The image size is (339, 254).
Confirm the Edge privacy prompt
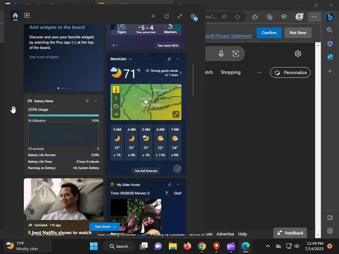269,33
